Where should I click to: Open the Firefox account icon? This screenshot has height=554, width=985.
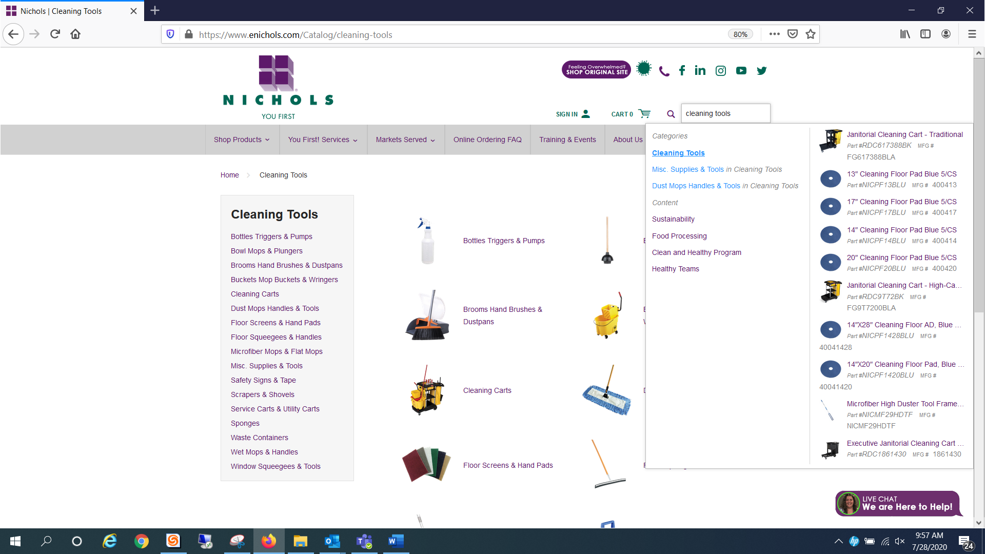point(946,34)
